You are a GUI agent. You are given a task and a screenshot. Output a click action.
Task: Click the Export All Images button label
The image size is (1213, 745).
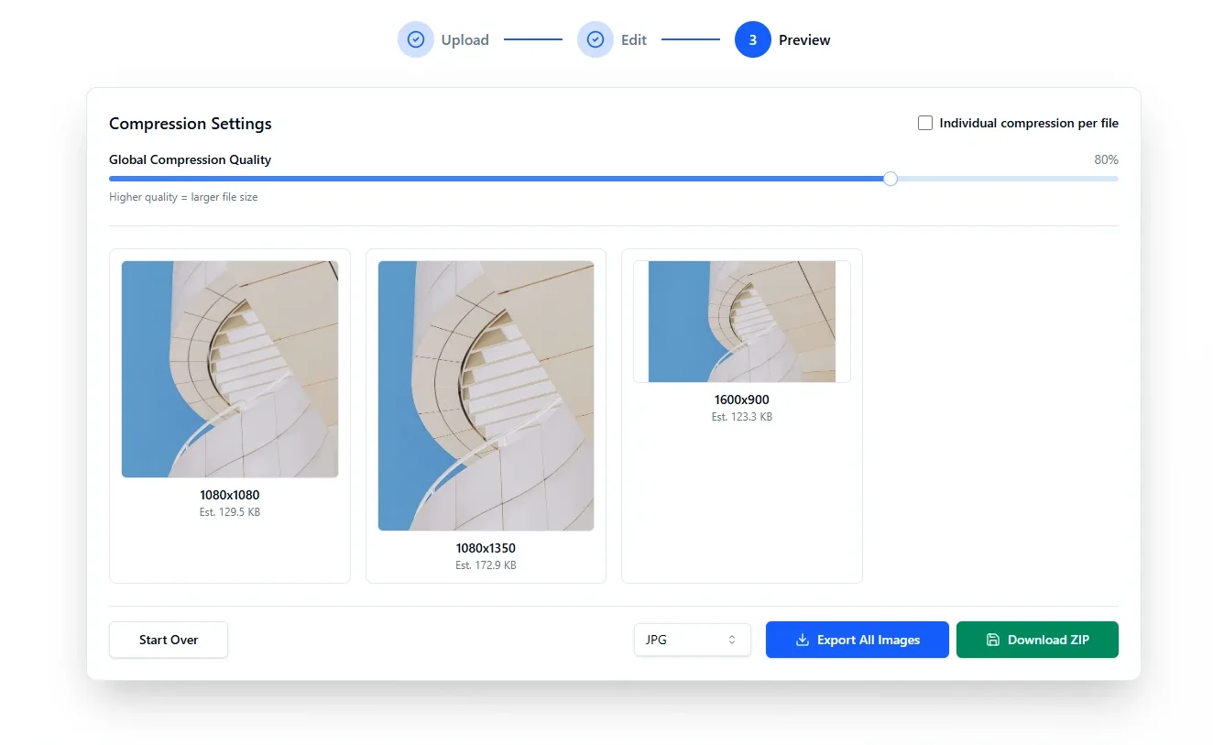(x=869, y=640)
